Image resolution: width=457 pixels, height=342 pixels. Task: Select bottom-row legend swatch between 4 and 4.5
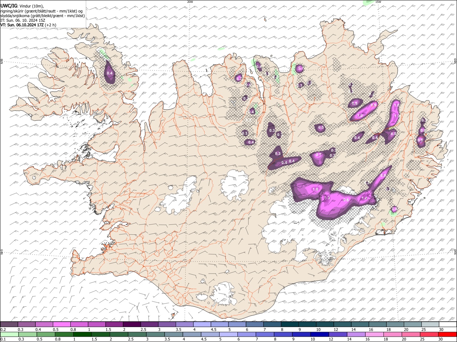192,335
